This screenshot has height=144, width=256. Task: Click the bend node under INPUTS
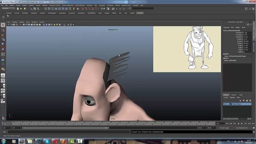point(230,60)
